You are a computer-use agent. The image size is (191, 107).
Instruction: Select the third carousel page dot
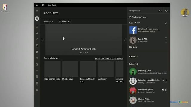click(84, 53)
